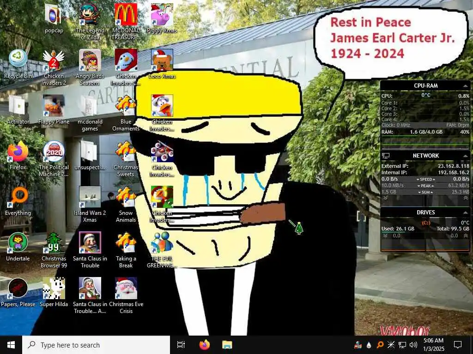This screenshot has width=473, height=354.
Task: Click the (C:) drive label
Action: pyautogui.click(x=425, y=223)
